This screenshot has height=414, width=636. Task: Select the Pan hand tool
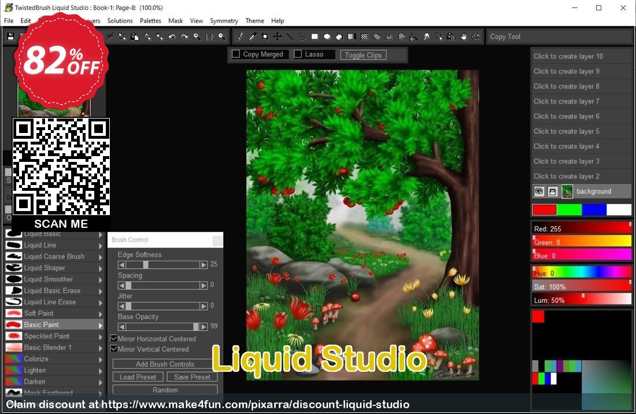click(464, 36)
